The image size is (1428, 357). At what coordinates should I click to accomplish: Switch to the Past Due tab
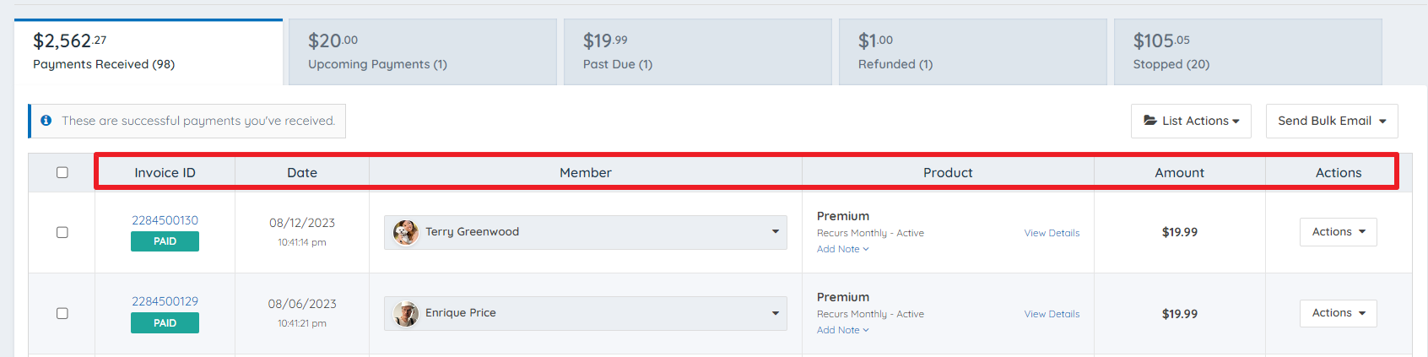pos(697,51)
